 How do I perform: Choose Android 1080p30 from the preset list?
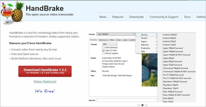tap(170, 35)
